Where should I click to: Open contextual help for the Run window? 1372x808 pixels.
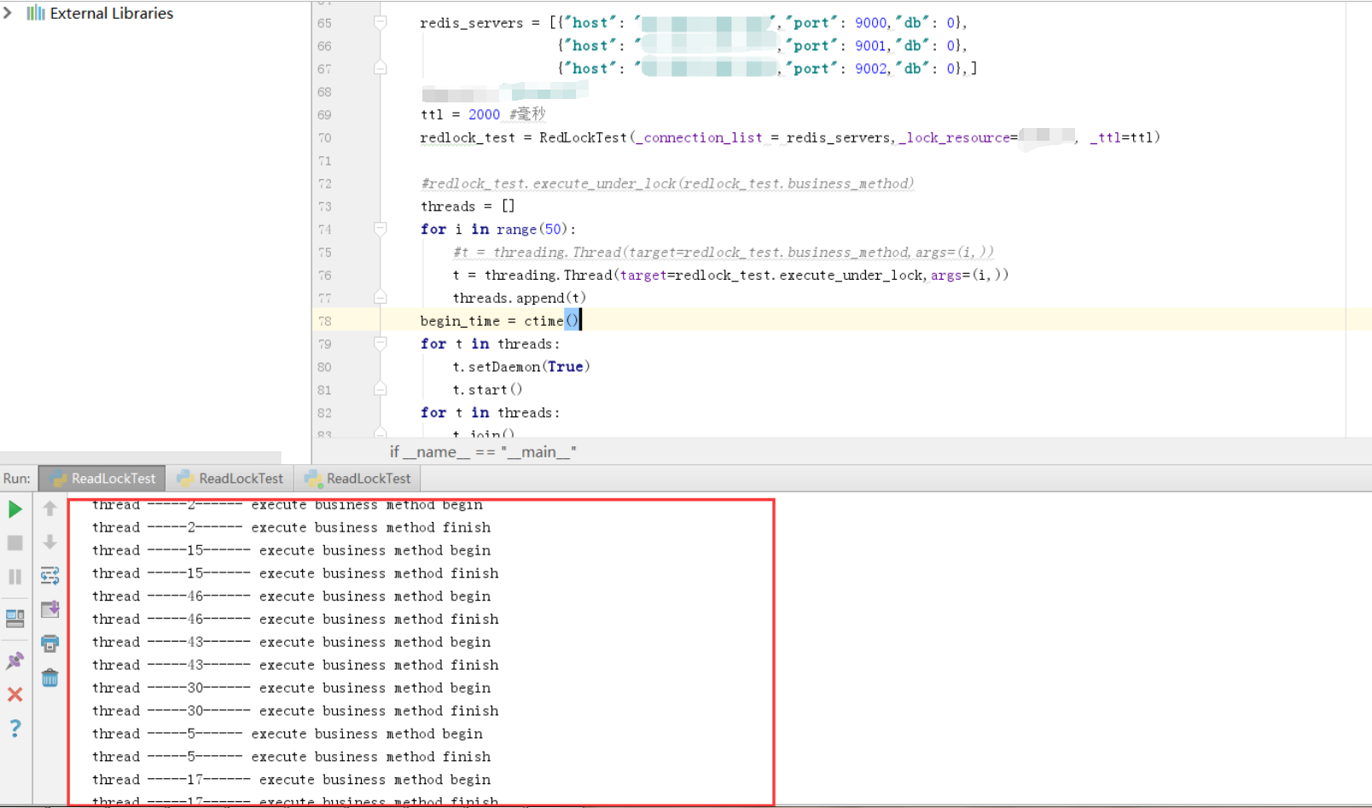click(x=15, y=728)
